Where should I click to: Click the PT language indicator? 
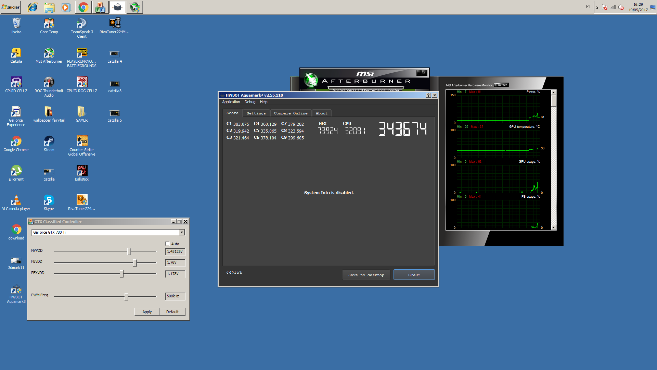pos(588,7)
